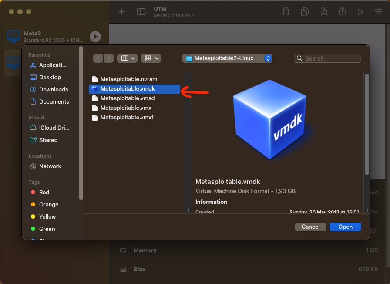Click the trash icon in UTM toolbar
The image size is (390, 284).
(x=286, y=11)
